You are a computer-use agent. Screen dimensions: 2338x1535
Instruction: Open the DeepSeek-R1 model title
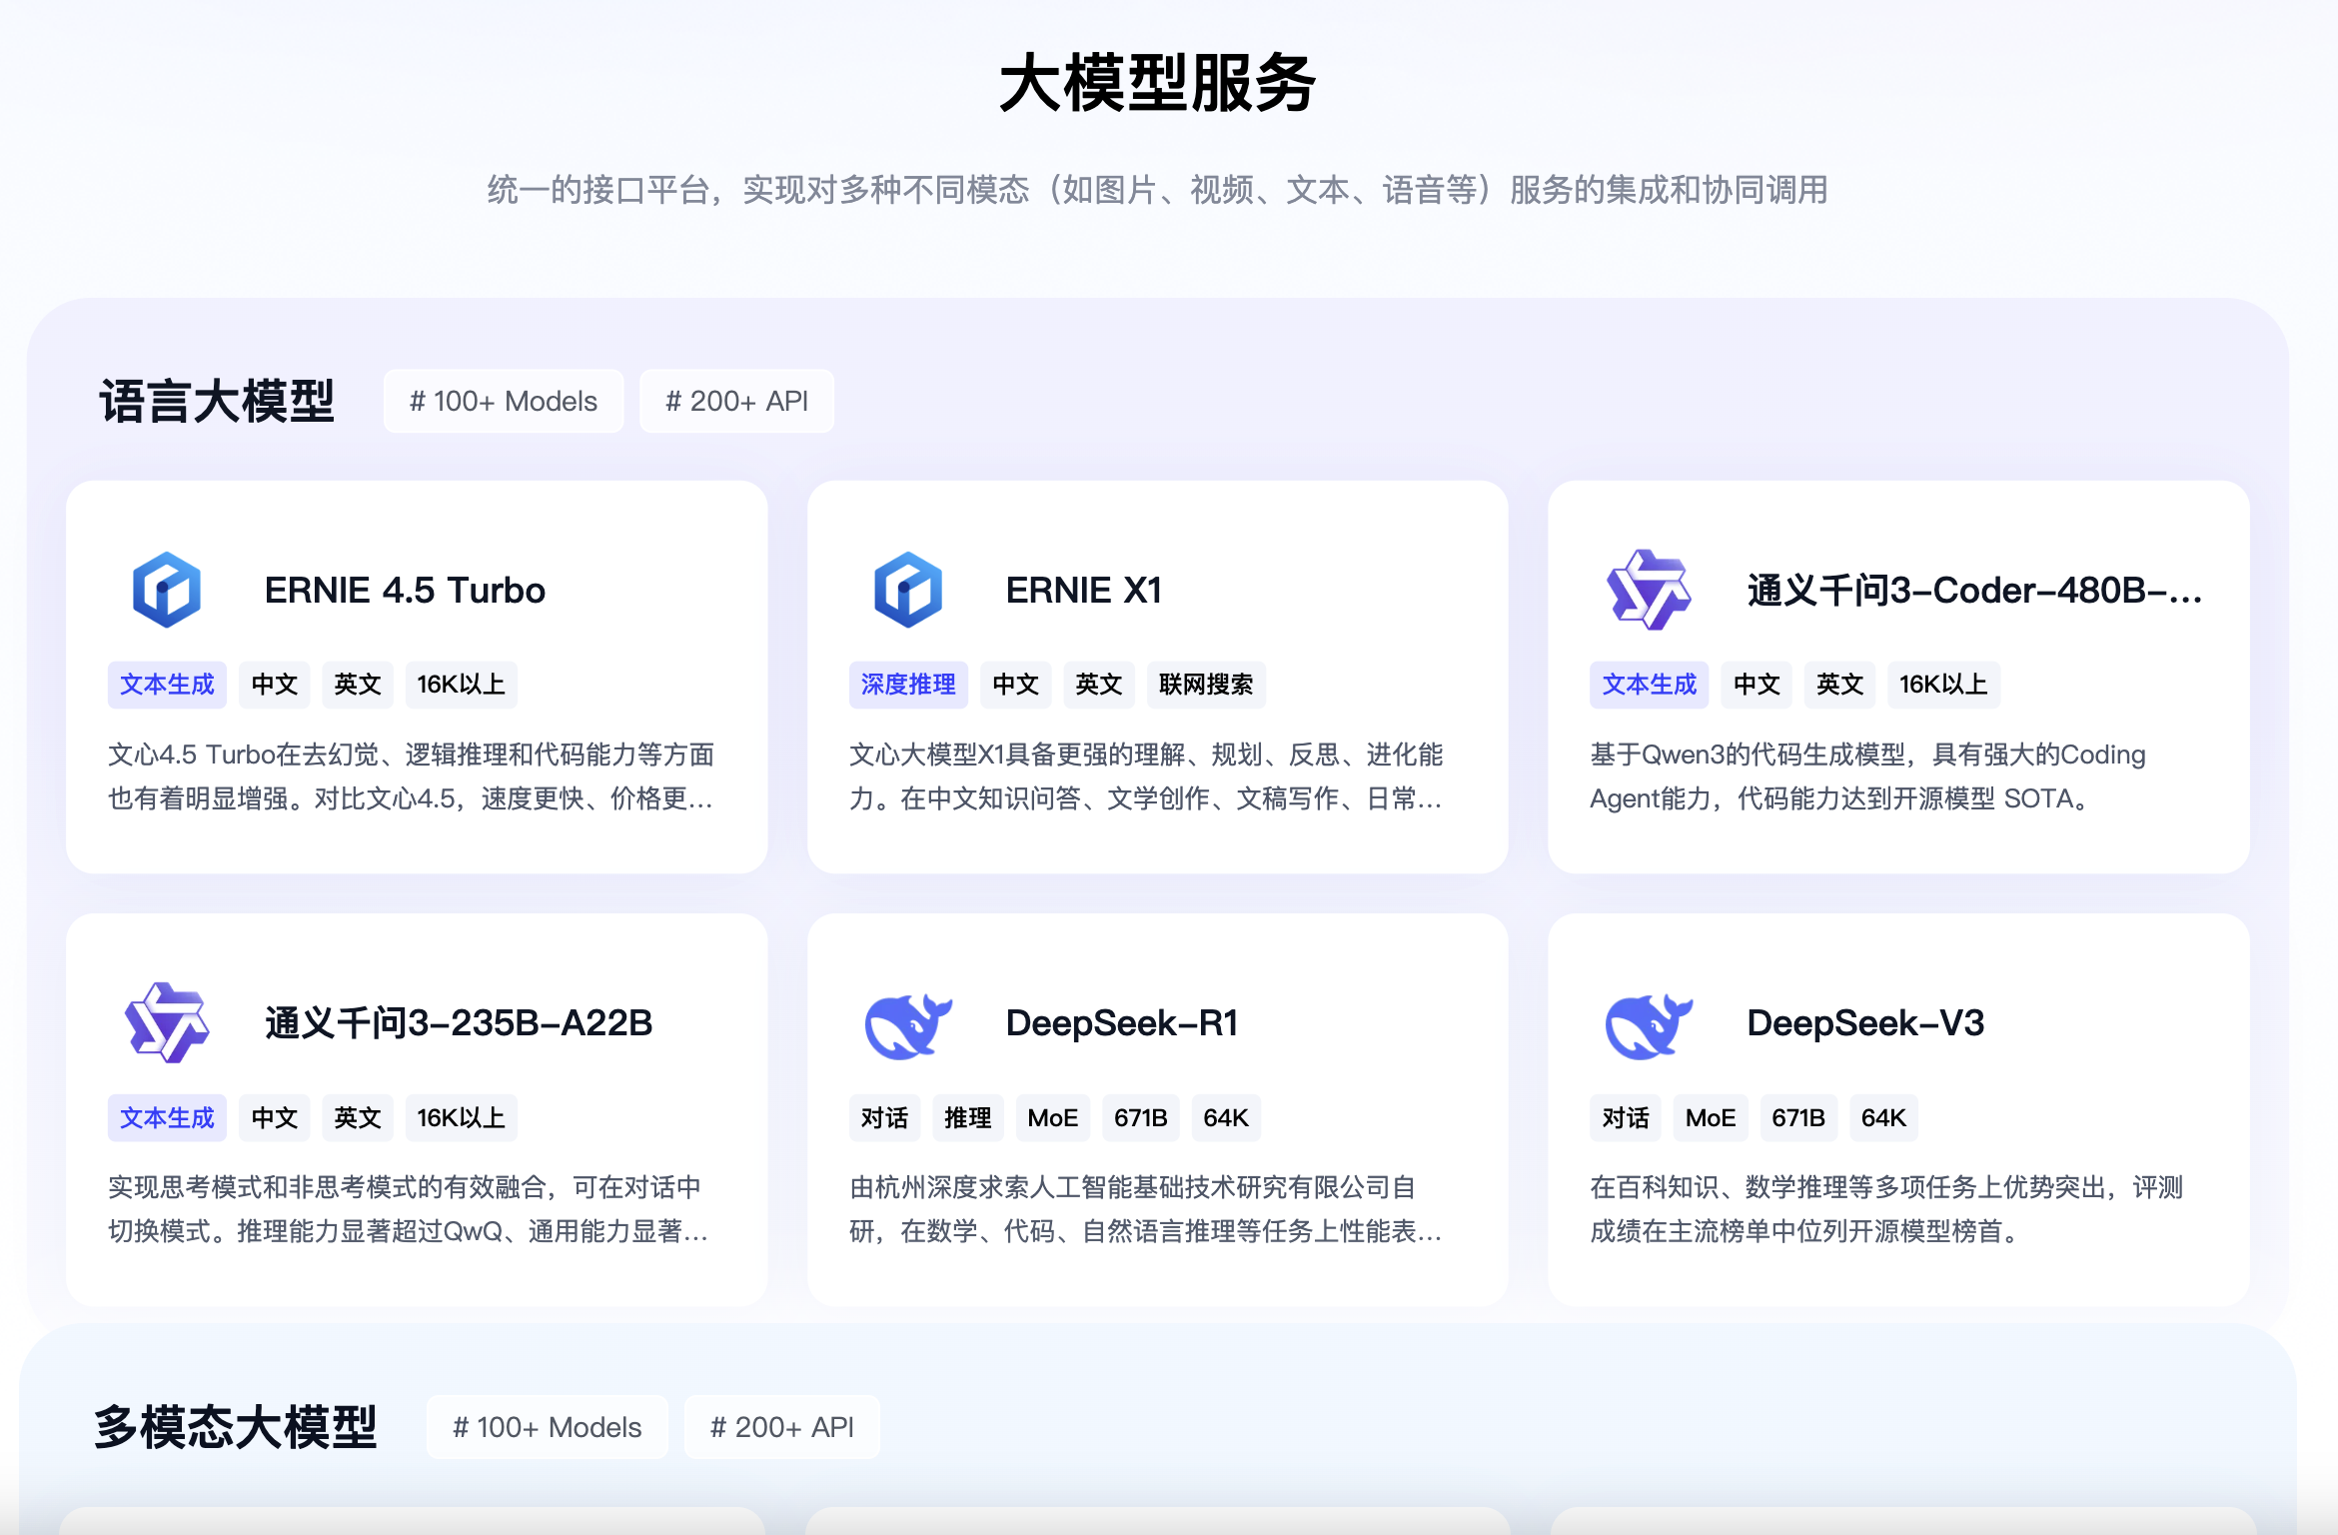[x=1122, y=1023]
